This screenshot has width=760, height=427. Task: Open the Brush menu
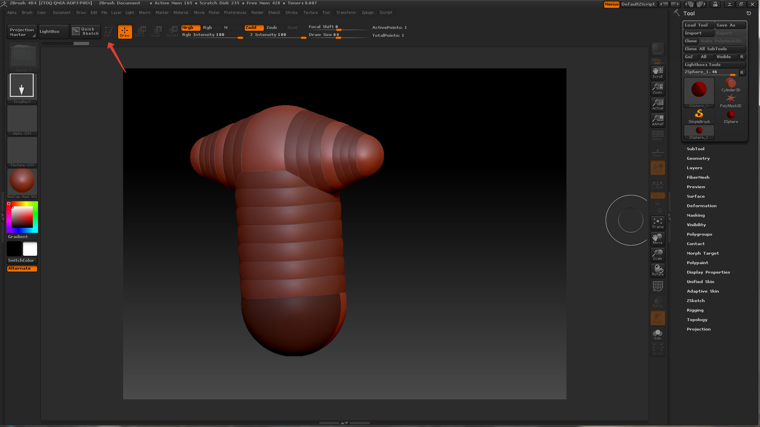click(x=27, y=13)
